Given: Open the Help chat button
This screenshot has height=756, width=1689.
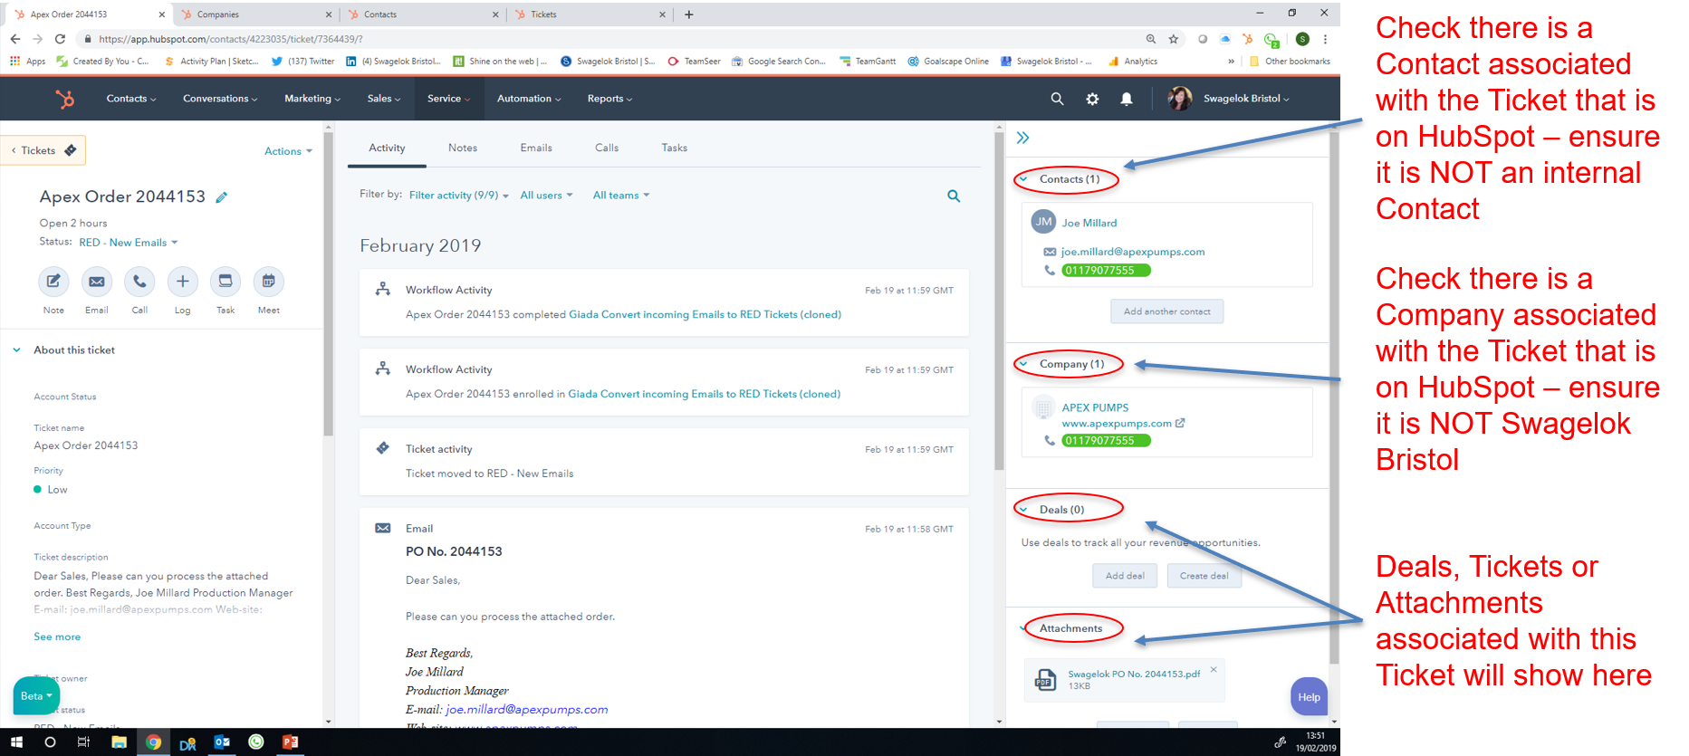Looking at the screenshot, I should [x=1310, y=697].
